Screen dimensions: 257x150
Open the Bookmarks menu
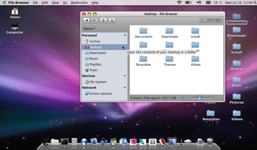point(79,2)
